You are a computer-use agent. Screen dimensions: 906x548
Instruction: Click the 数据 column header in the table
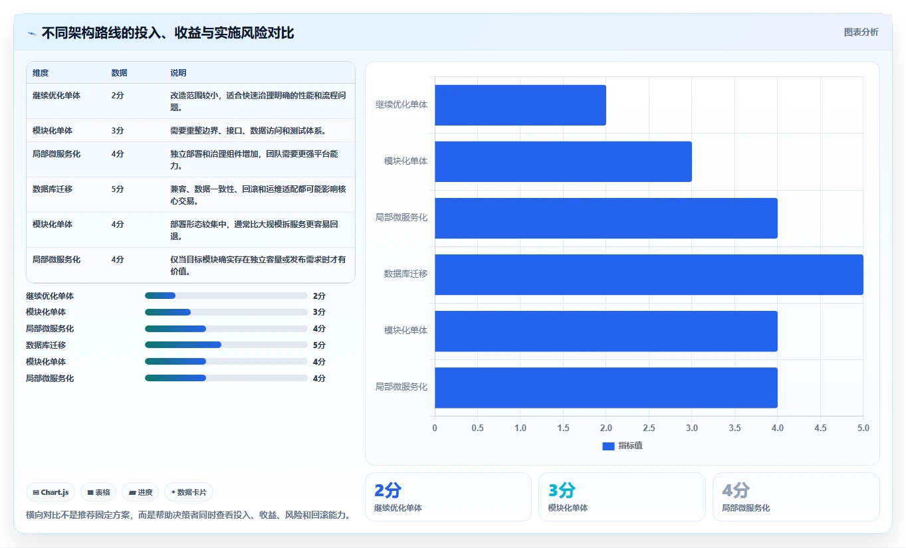pos(119,73)
